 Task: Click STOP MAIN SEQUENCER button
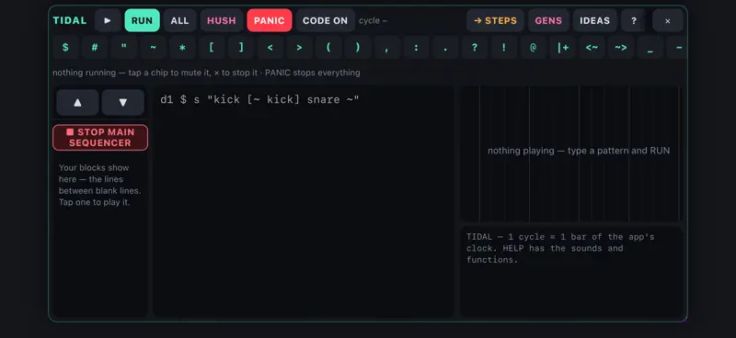[100, 138]
